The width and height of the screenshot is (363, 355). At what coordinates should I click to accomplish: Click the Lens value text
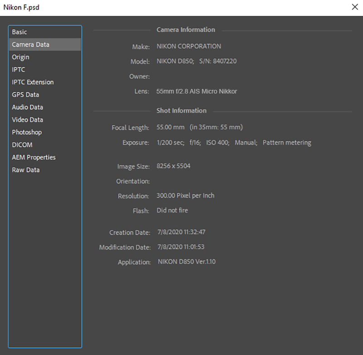point(196,91)
